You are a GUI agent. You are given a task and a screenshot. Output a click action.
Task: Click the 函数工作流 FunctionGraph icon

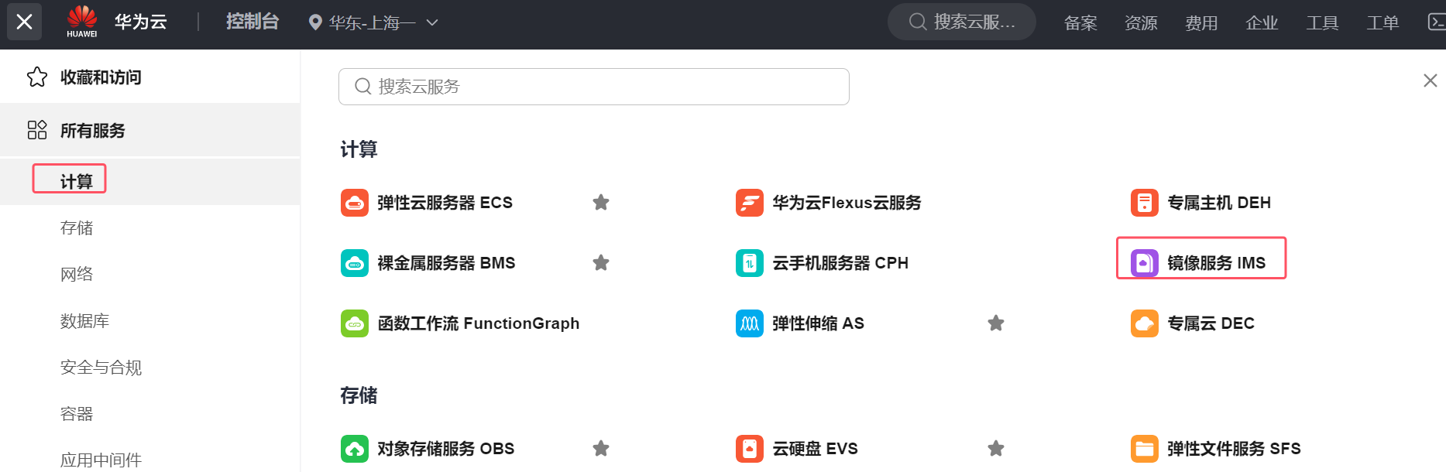(355, 323)
